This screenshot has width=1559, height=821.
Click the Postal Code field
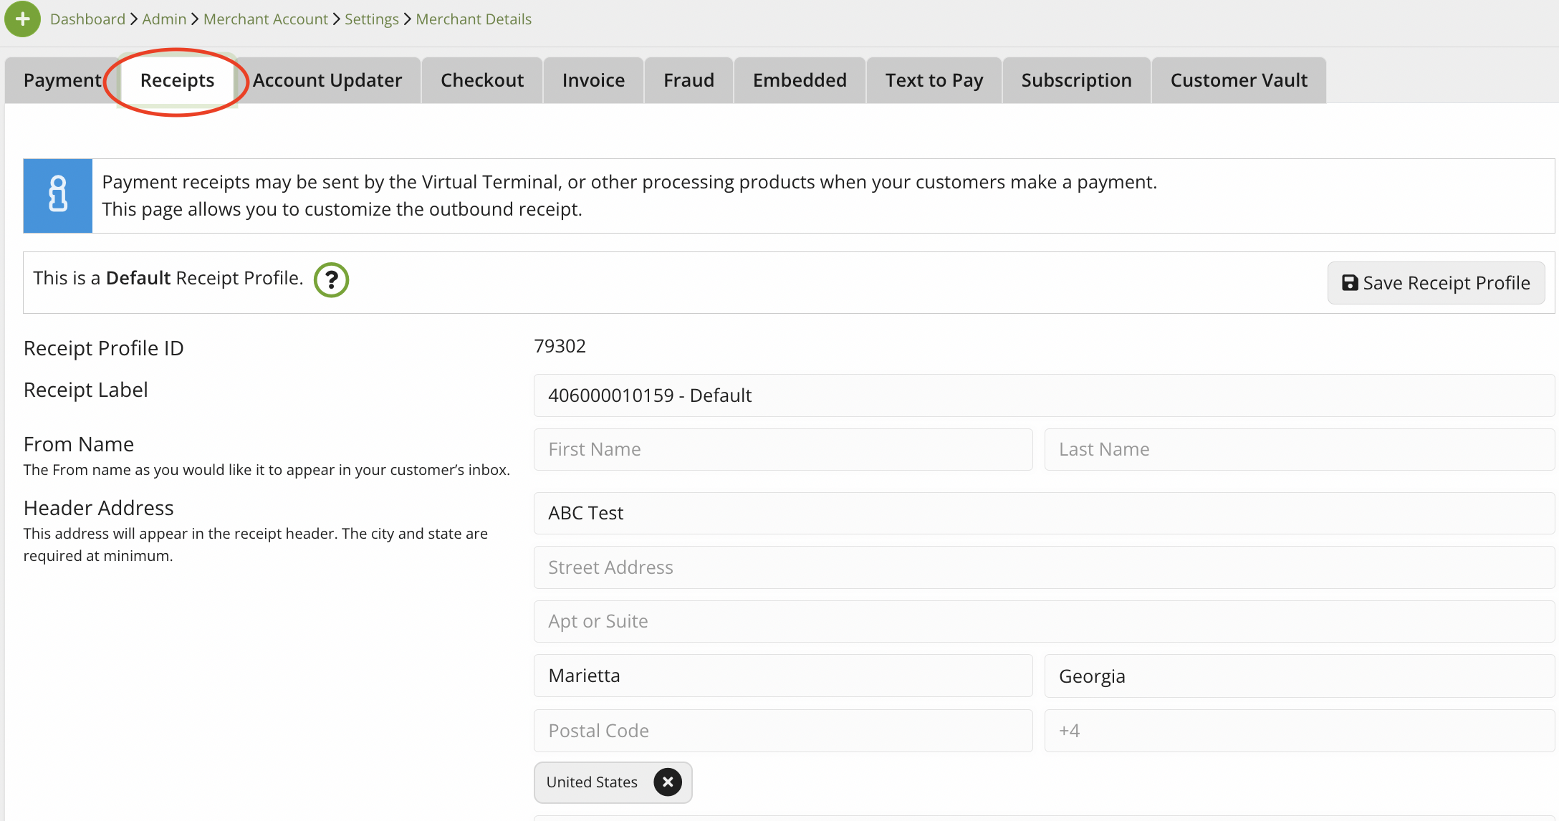click(782, 731)
